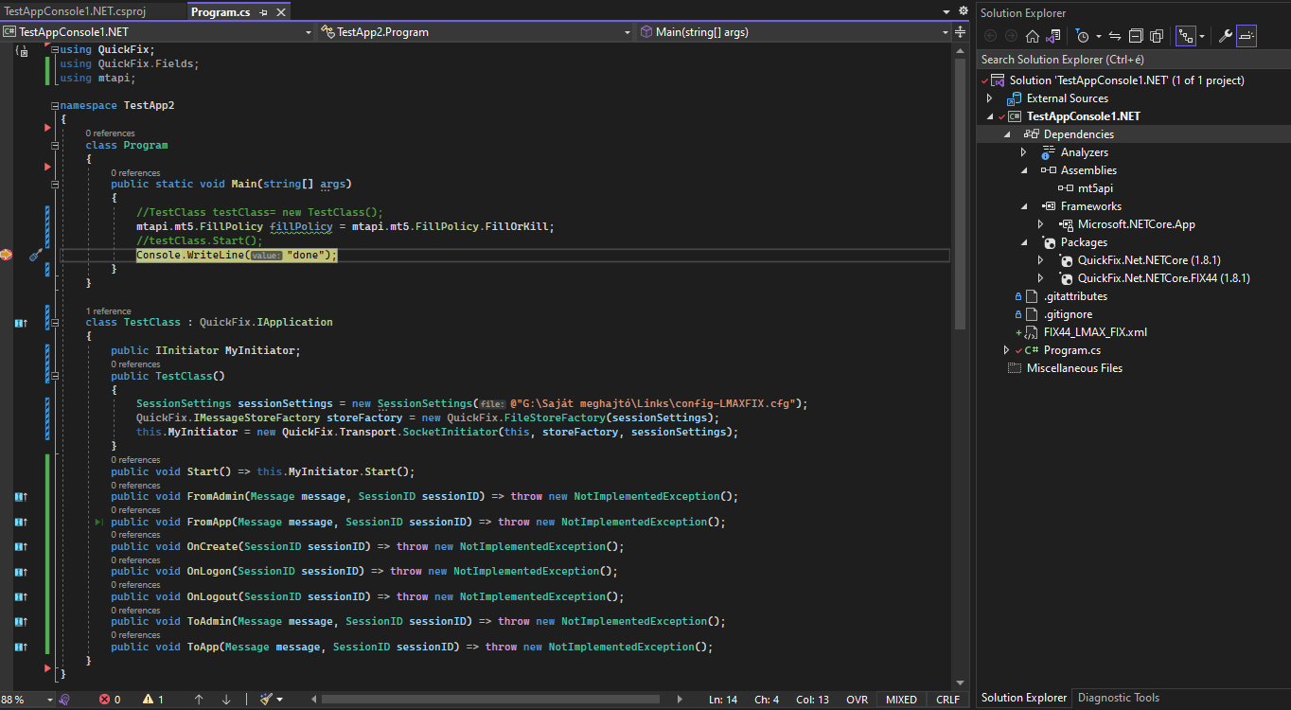
Task: Close the Program.cs tab
Action: point(280,12)
